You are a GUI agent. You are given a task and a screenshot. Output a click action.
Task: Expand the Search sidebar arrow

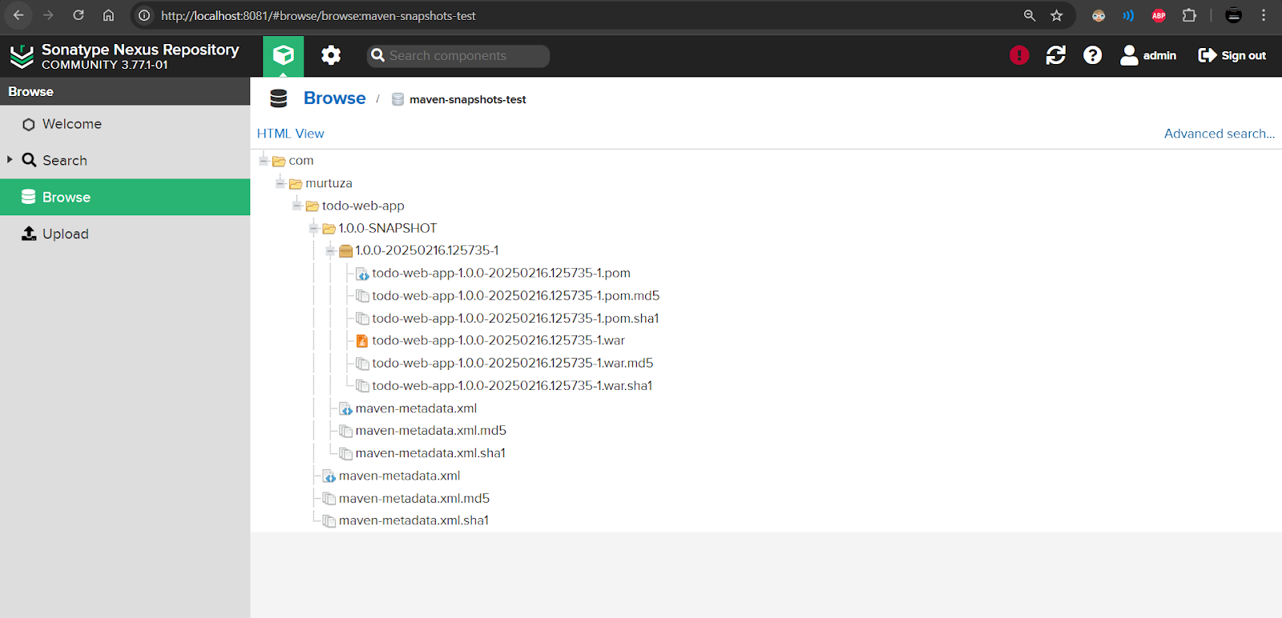[10, 159]
